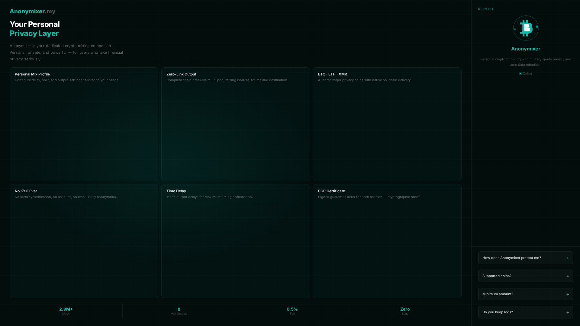The height and width of the screenshot is (326, 580).
Task: Click the '8' max outputs statistic
Action: coord(179,309)
